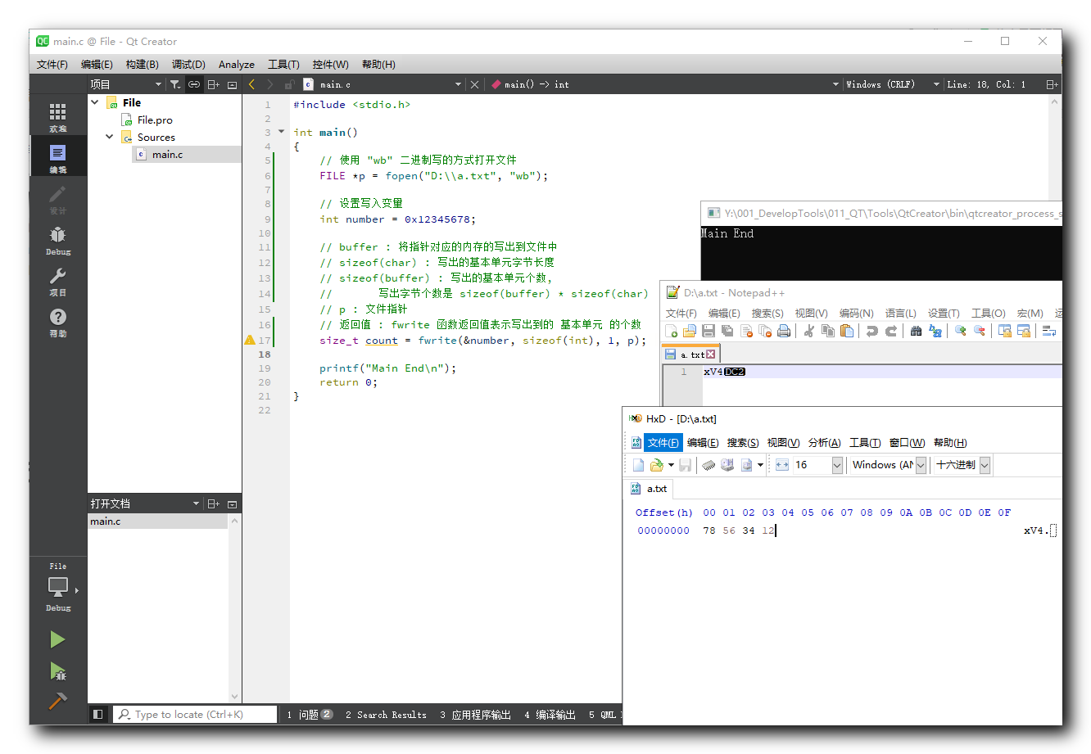Click the Type to locate search field
1091x754 pixels.
click(195, 714)
